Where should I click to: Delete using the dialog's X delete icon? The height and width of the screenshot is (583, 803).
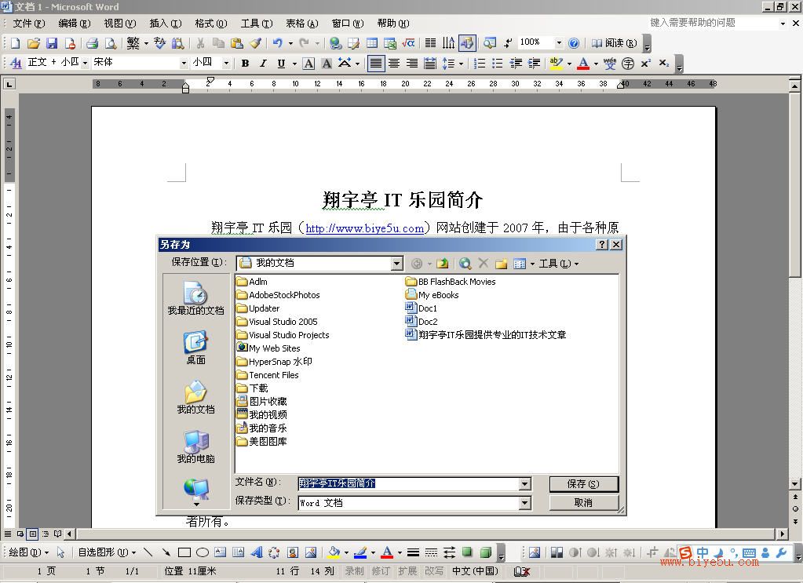(x=483, y=263)
